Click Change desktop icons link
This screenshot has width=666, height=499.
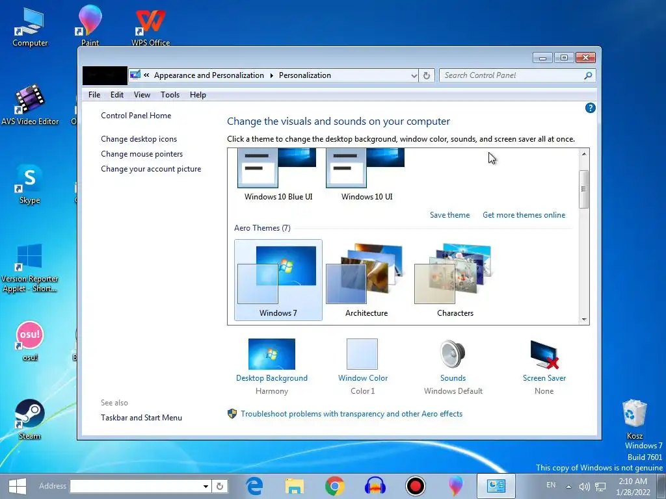[x=139, y=139]
